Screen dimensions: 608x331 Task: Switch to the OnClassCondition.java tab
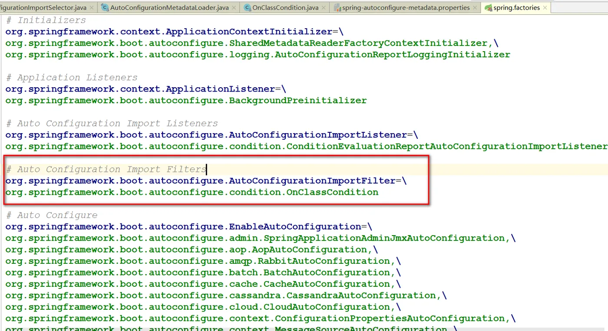point(285,7)
